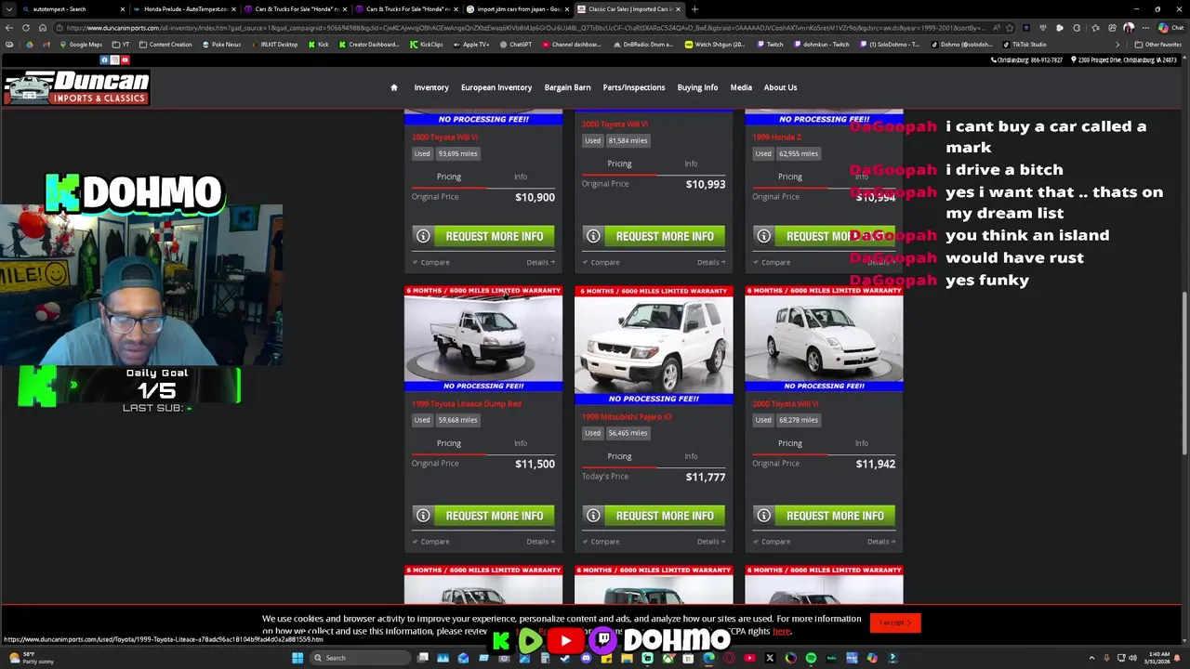
Task: Open the About Us menu
Action: [x=780, y=87]
